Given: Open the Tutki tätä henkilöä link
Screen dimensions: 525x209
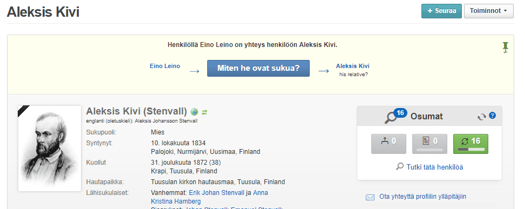Looking at the screenshot, I should coord(434,167).
